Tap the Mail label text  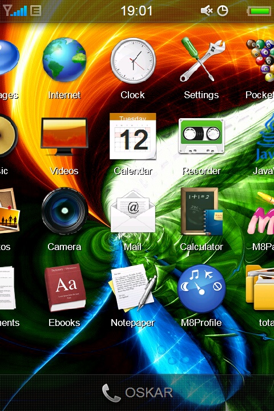[132, 247]
